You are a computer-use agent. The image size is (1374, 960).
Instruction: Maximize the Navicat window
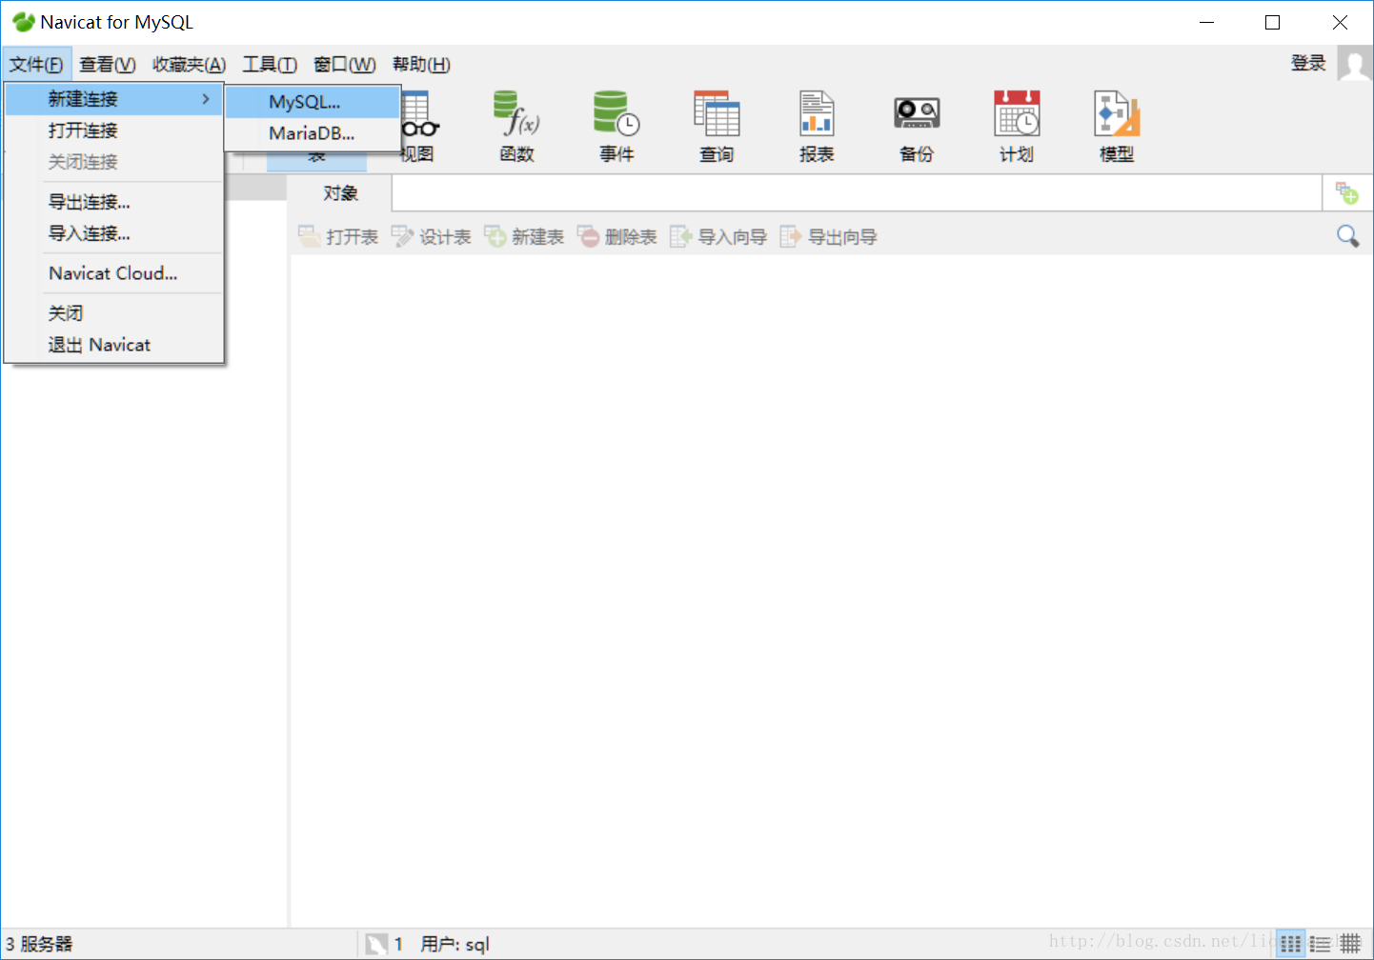pos(1272,22)
